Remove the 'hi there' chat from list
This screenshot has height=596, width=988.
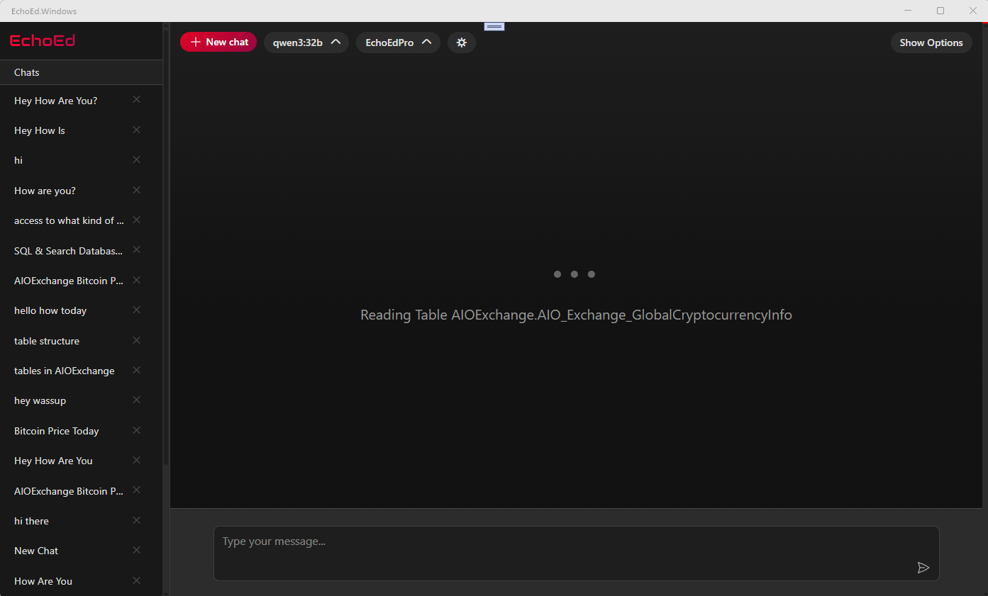coord(137,520)
